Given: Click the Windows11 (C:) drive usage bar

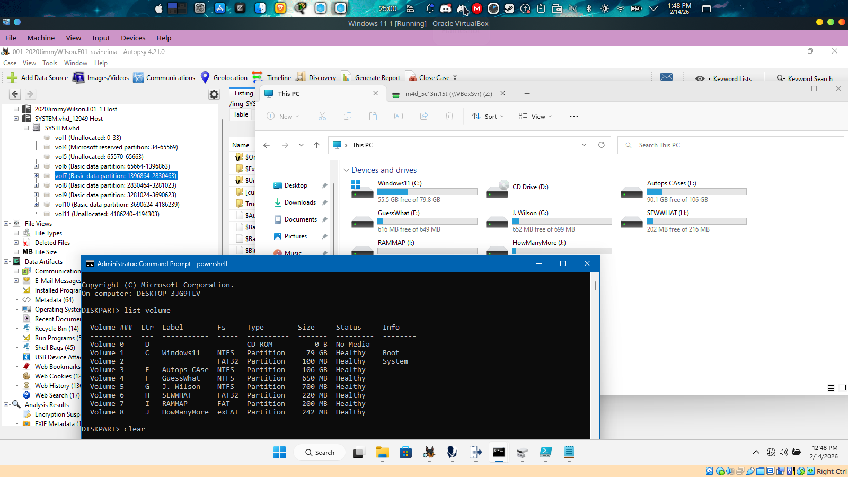Looking at the screenshot, I should click(x=427, y=191).
